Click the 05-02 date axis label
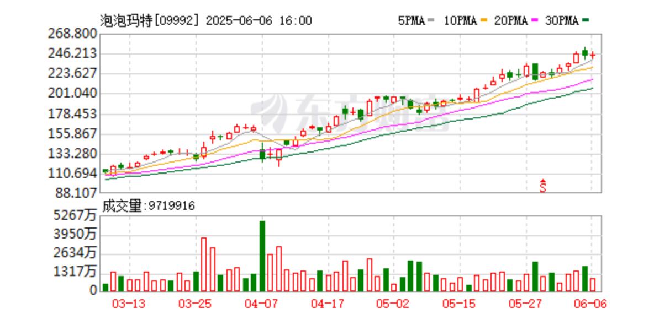 point(394,304)
